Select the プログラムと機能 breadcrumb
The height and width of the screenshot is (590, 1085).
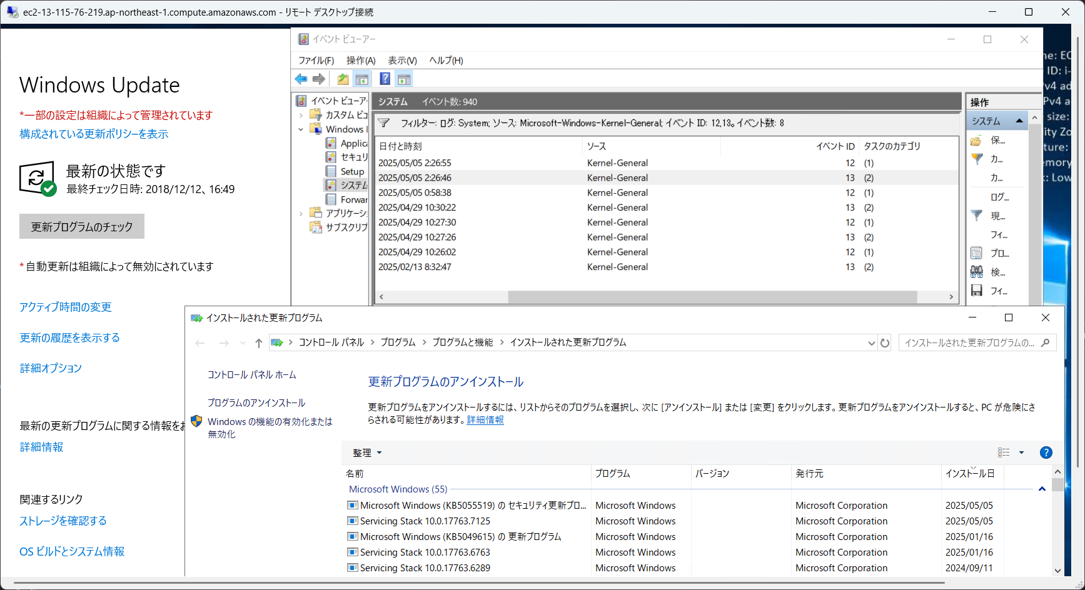pyautogui.click(x=463, y=342)
